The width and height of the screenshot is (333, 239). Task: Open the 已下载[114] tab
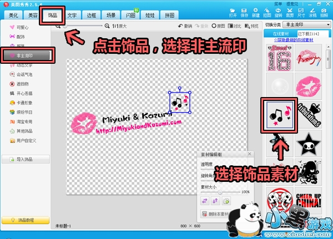click(x=312, y=34)
